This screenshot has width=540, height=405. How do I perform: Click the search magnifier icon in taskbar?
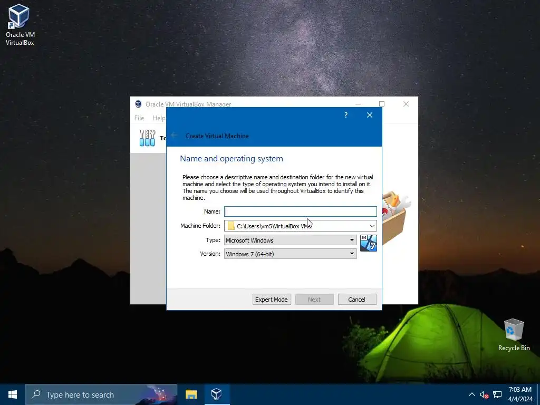coord(36,394)
